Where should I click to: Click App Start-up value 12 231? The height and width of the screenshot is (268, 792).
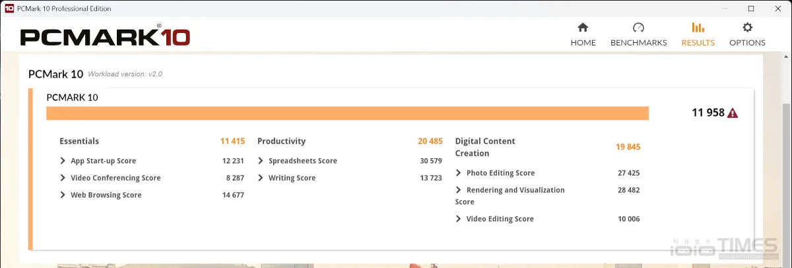point(233,161)
